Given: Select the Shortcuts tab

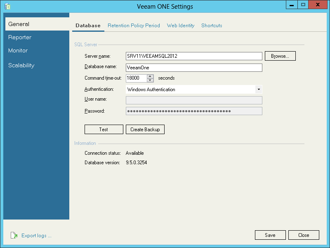Looking at the screenshot, I should (212, 26).
